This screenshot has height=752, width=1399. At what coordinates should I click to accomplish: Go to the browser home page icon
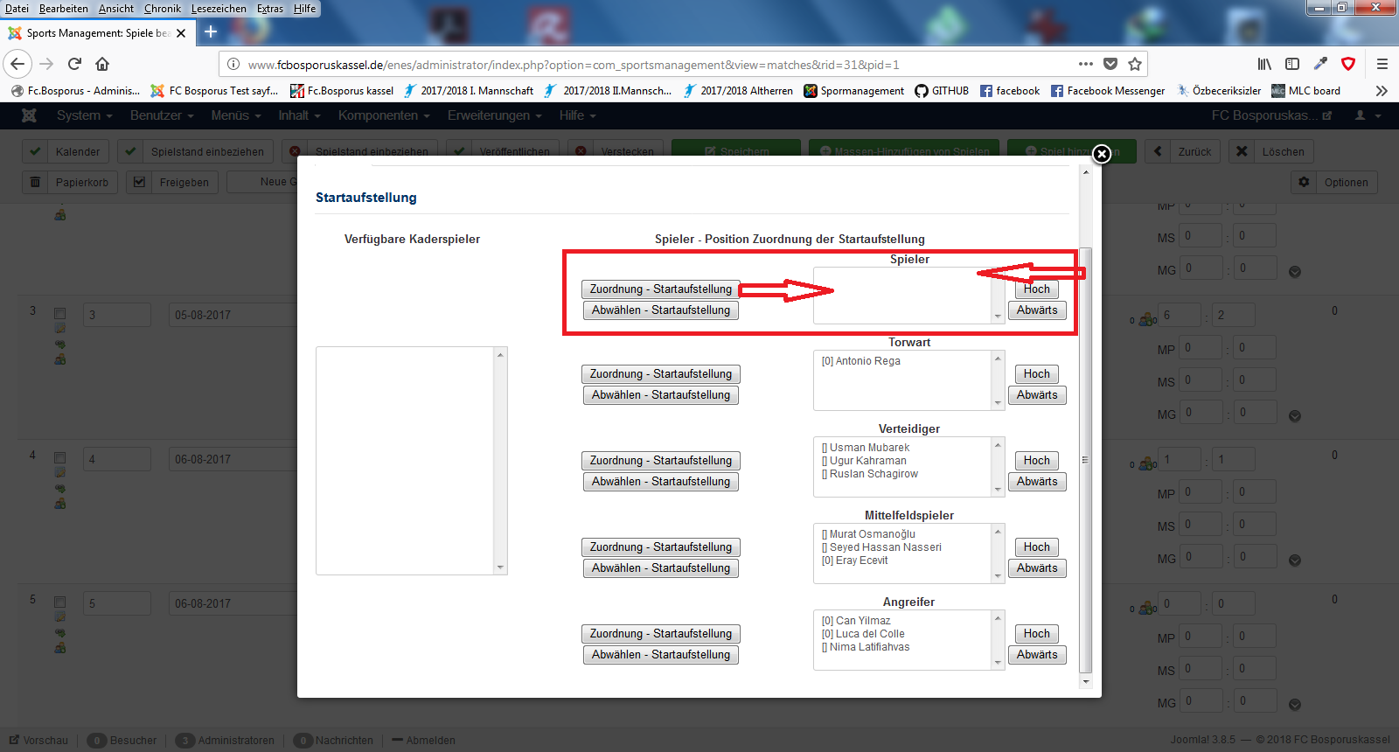(x=102, y=64)
